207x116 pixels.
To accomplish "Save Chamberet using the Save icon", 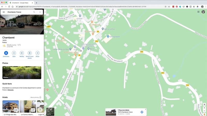I will (14, 53).
